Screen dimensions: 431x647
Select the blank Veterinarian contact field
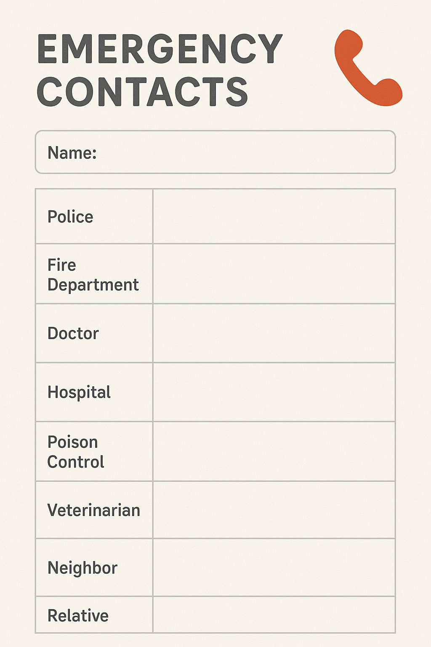[x=274, y=510]
